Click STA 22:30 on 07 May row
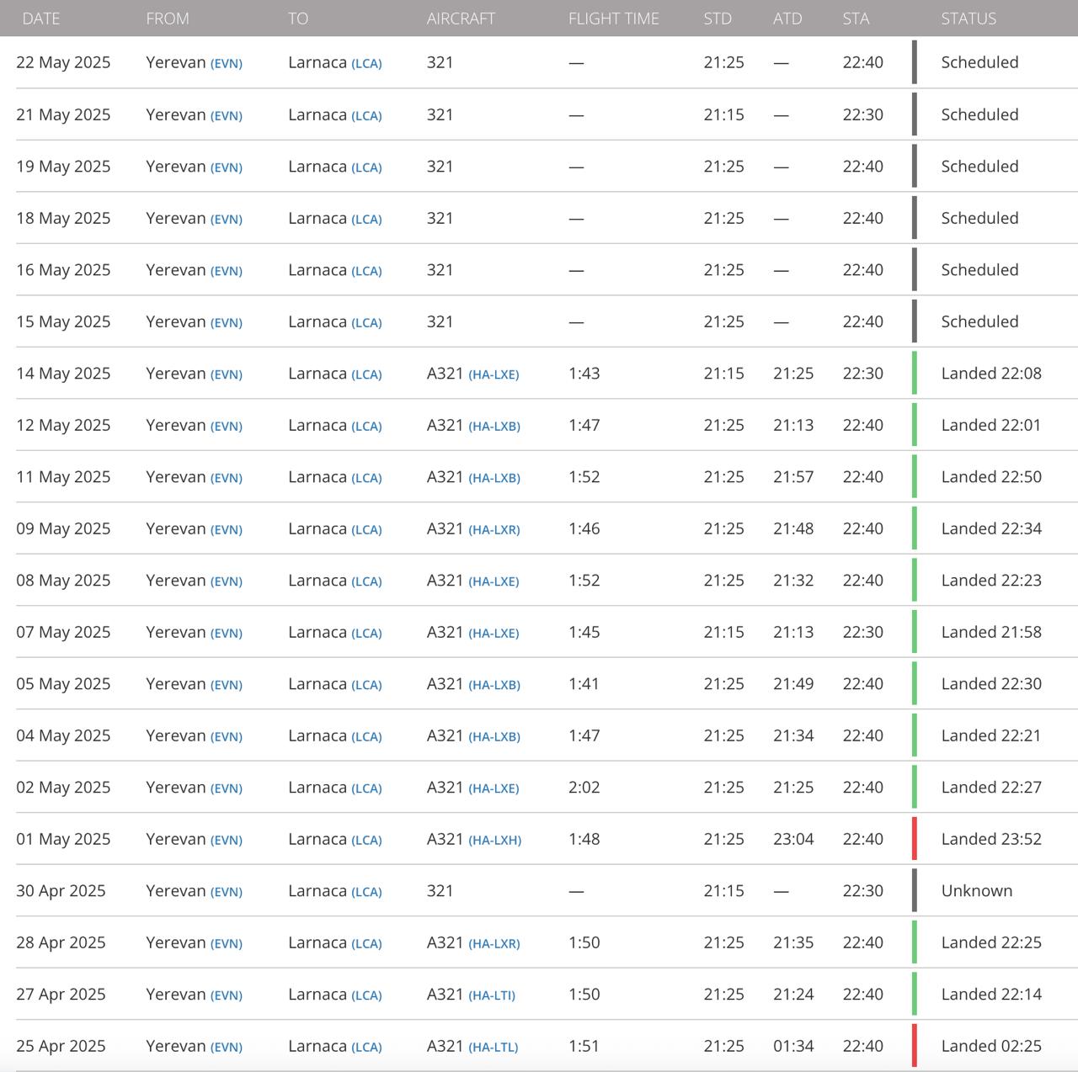 coord(863,632)
